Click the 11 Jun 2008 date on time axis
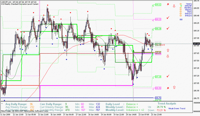The height and width of the screenshot is (116, 200). [5, 115]
